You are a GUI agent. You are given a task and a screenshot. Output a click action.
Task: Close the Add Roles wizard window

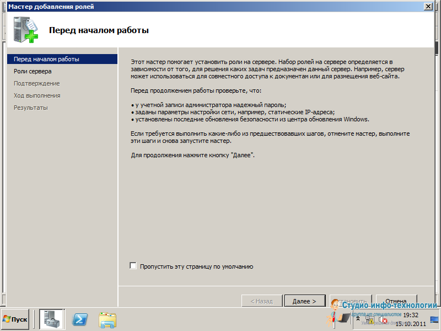(428, 6)
